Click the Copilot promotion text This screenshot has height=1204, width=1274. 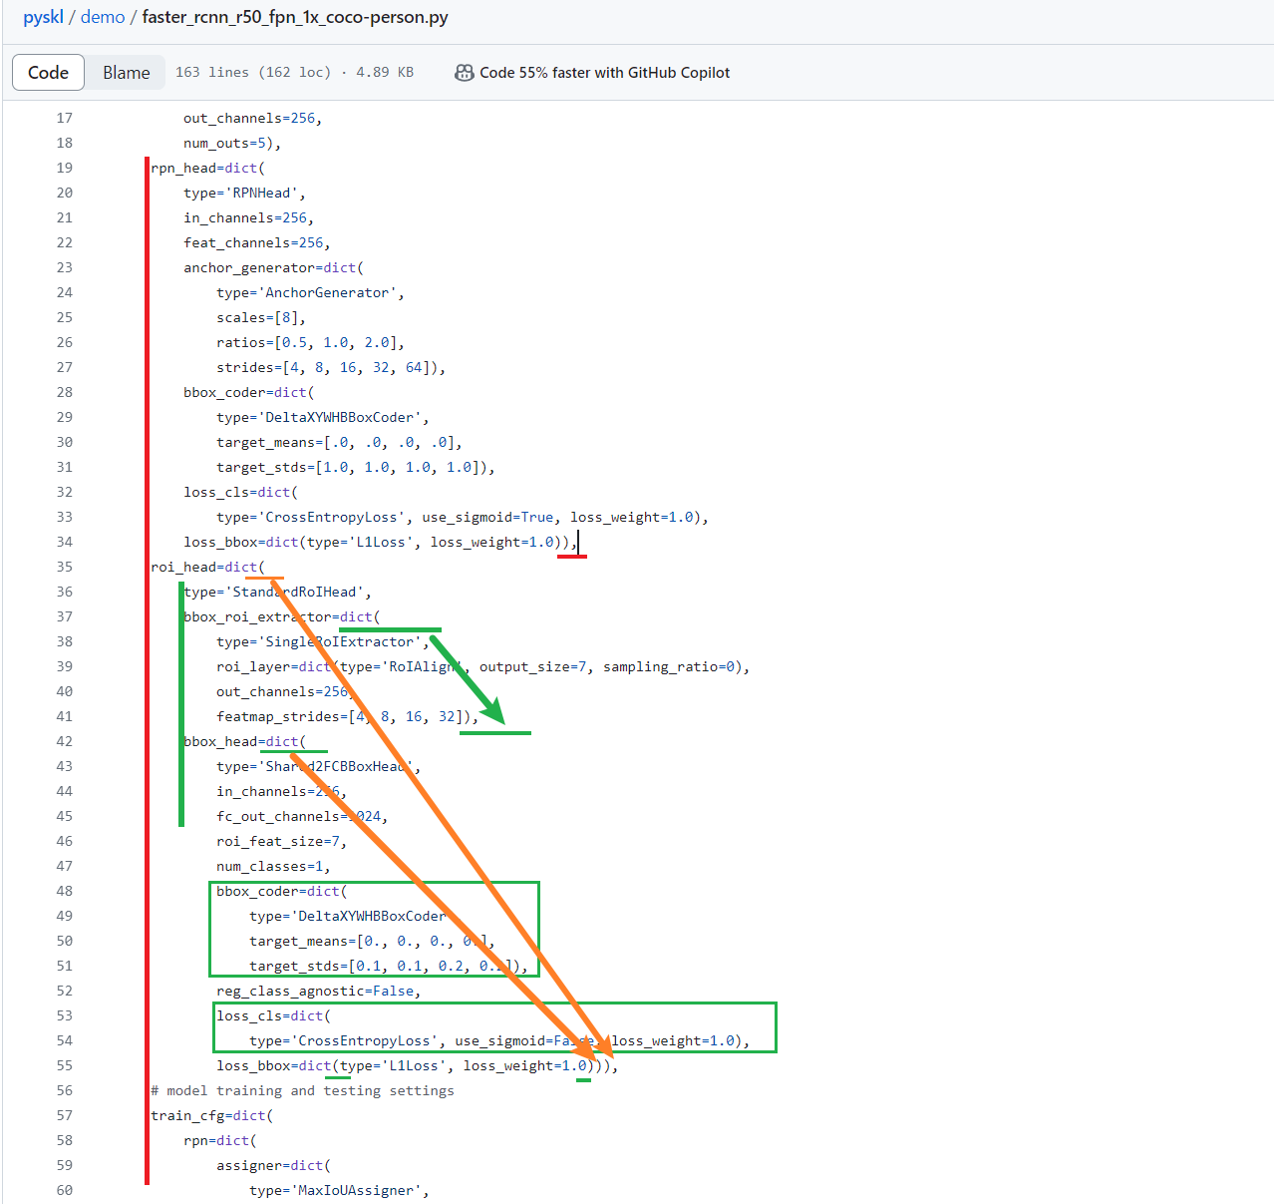click(606, 72)
